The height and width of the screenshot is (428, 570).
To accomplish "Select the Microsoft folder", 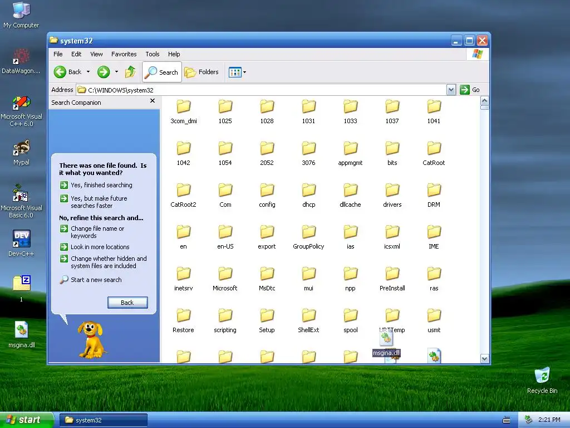I will tap(225, 280).
